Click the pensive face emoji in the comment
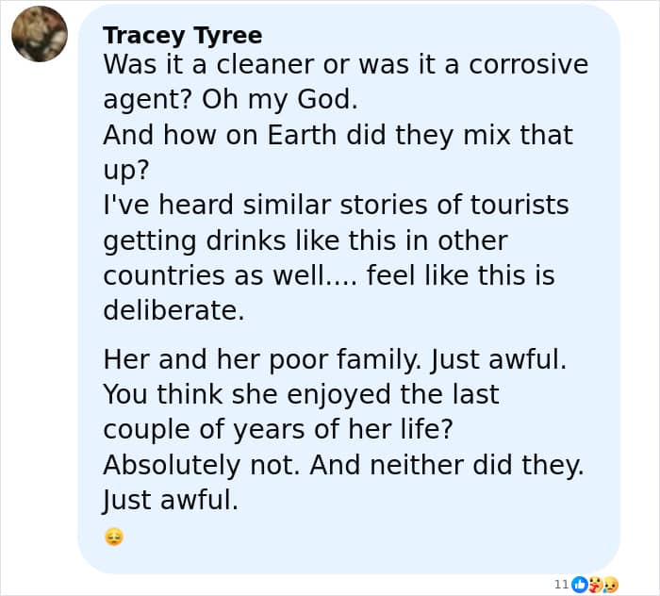 (x=114, y=538)
